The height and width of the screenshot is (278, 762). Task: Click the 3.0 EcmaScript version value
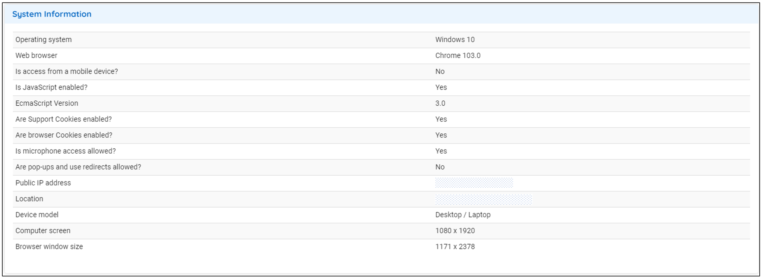440,103
